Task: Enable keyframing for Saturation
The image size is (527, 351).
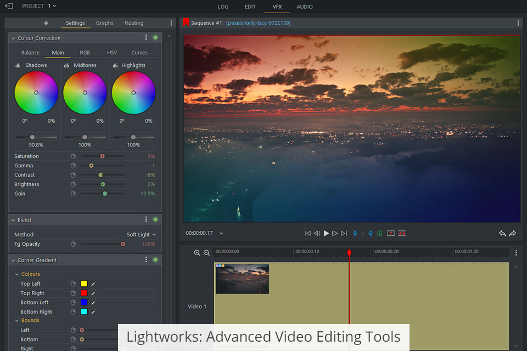Action: (73, 156)
